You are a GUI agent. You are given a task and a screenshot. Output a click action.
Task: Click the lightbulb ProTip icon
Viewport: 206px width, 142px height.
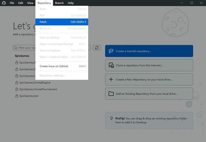[112, 118]
